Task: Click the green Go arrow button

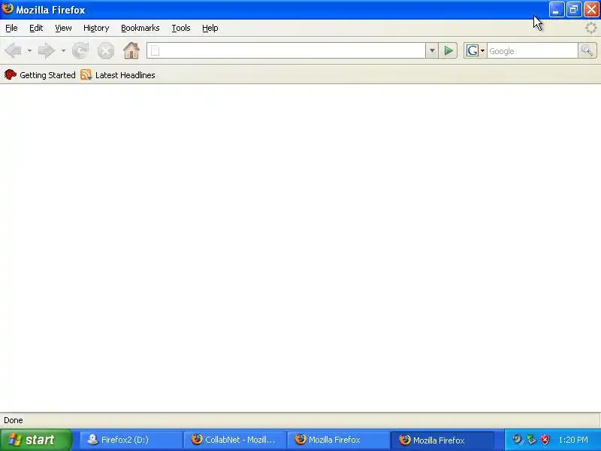Action: click(448, 50)
